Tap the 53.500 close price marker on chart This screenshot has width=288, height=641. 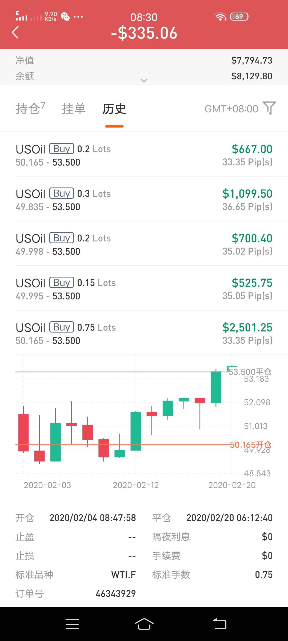point(250,372)
